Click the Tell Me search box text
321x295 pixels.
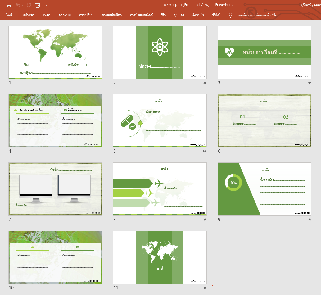point(256,15)
